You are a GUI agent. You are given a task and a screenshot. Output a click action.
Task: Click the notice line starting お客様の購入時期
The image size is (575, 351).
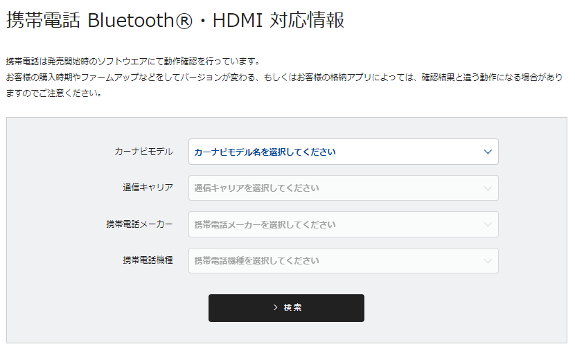coord(283,77)
